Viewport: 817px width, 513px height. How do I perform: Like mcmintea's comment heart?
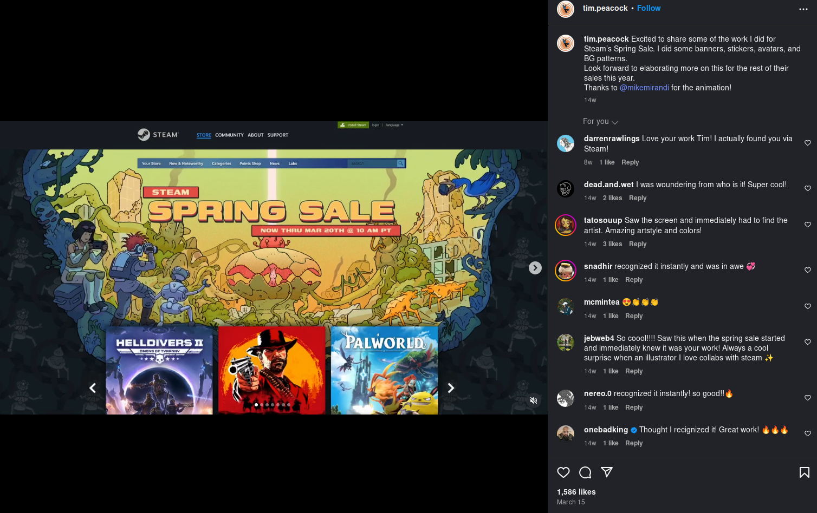[x=808, y=306]
